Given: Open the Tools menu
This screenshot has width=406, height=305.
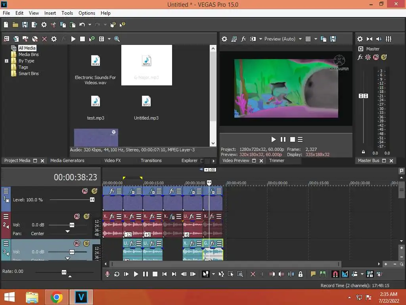Looking at the screenshot, I should point(67,13).
